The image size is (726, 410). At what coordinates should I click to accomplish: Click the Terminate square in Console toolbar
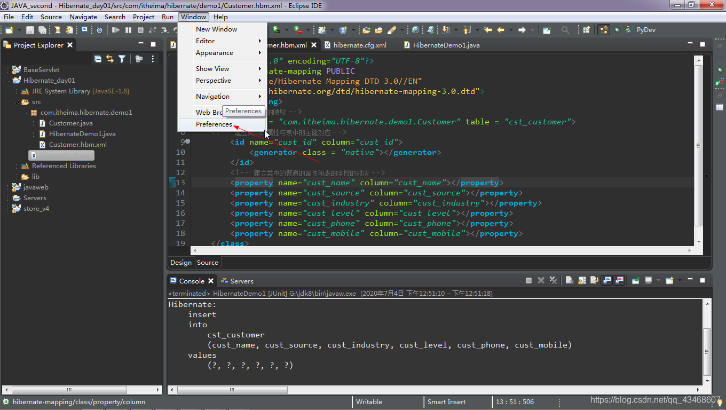pos(528,280)
